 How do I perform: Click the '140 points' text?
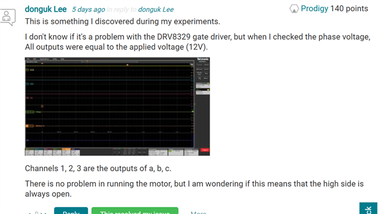349,8
